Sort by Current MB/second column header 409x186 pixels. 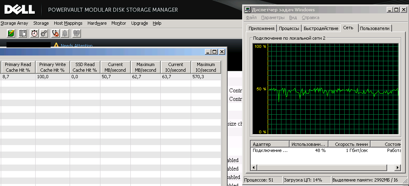click(115, 67)
